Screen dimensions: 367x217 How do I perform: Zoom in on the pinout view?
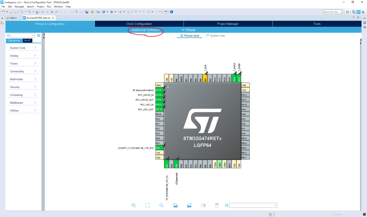[134, 205]
